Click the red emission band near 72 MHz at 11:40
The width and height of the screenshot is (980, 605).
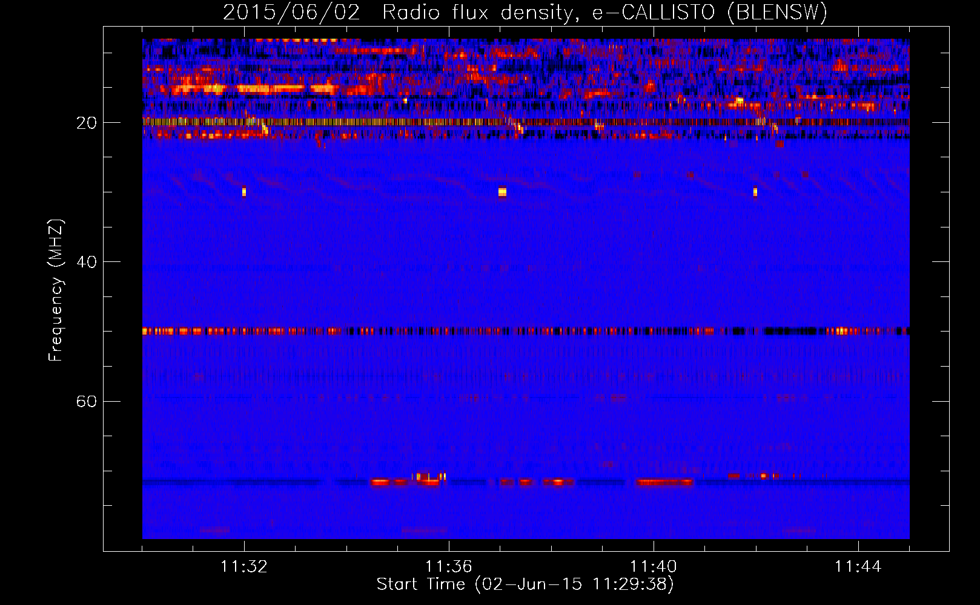coord(664,482)
